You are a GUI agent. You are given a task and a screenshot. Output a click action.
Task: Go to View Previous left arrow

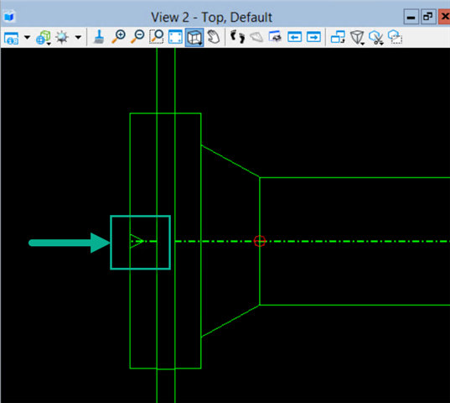coord(294,37)
